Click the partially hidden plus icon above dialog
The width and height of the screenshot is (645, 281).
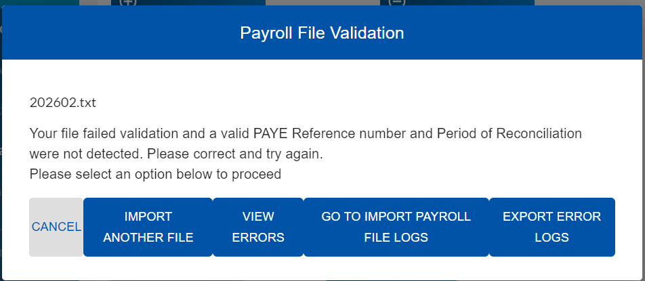pyautogui.click(x=127, y=2)
